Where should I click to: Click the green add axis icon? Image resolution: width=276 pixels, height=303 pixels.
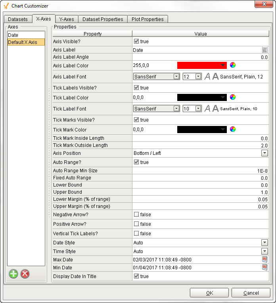[x=13, y=274]
